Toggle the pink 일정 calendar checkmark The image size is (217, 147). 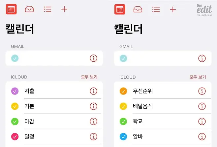pos(15,136)
